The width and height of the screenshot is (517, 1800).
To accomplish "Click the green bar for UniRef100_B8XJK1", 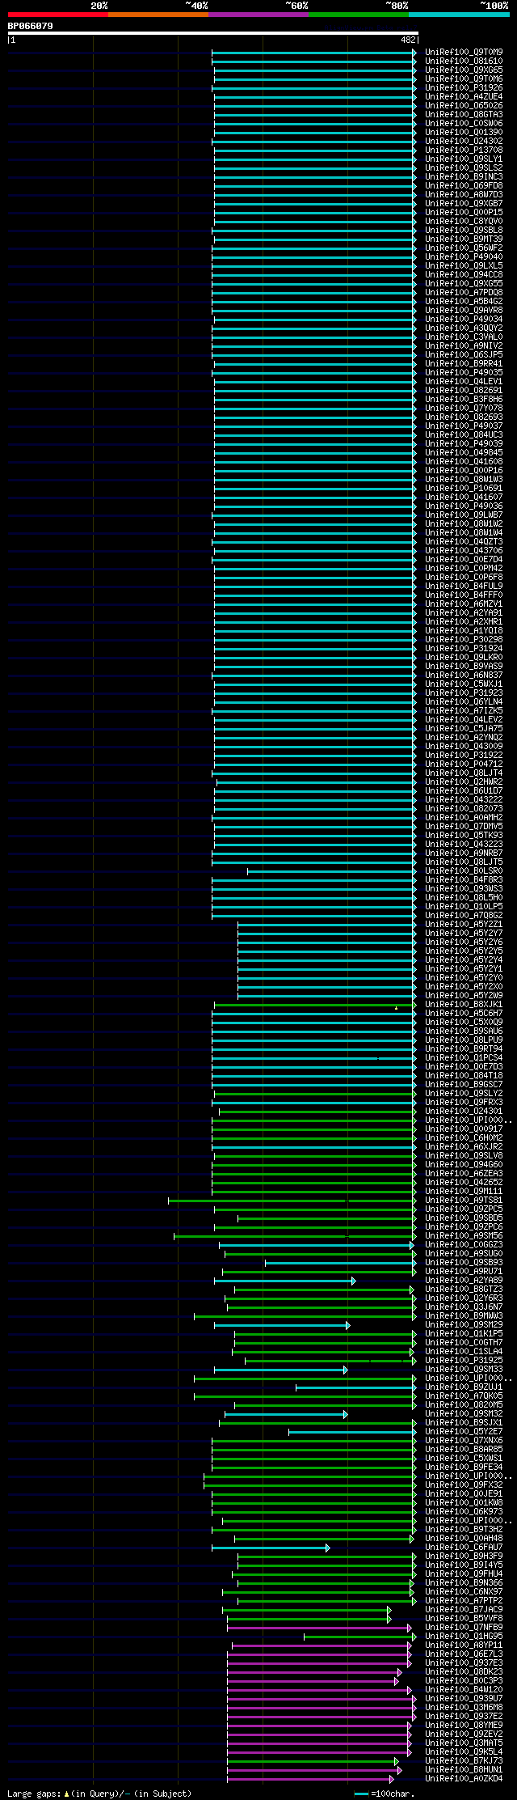I will (x=315, y=1004).
